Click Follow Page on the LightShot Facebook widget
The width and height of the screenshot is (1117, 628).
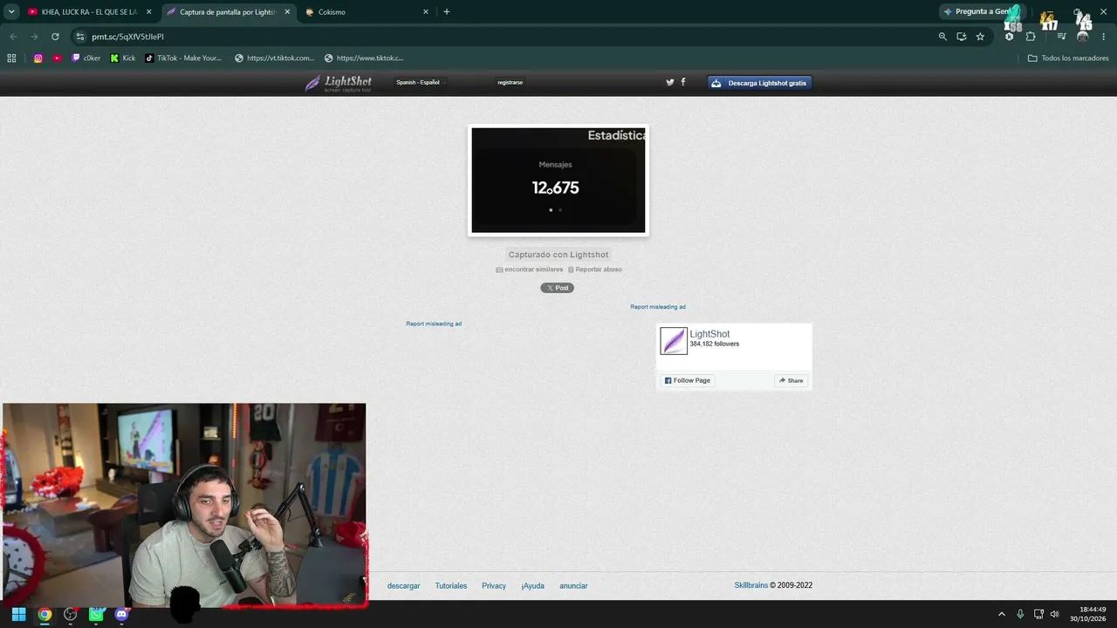[x=688, y=380]
